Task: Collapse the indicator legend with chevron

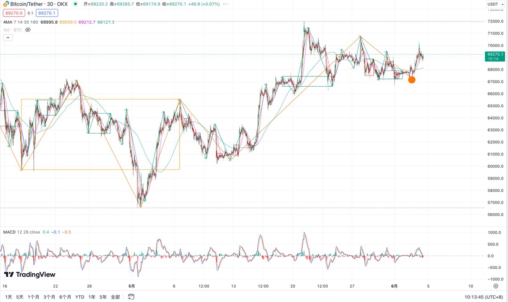Action: pyautogui.click(x=8, y=38)
